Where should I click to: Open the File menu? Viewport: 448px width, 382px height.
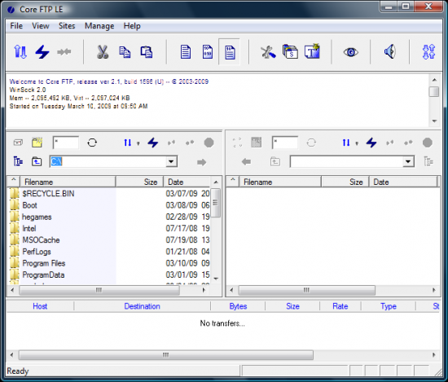tap(16, 26)
